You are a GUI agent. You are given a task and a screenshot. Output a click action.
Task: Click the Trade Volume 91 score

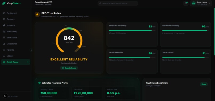point(204,54)
